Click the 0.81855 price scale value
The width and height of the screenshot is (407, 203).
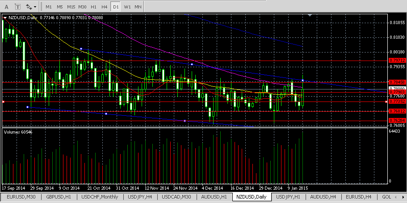[x=397, y=23]
